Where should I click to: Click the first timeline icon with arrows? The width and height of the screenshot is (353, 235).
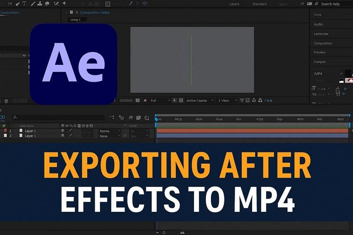(111, 117)
